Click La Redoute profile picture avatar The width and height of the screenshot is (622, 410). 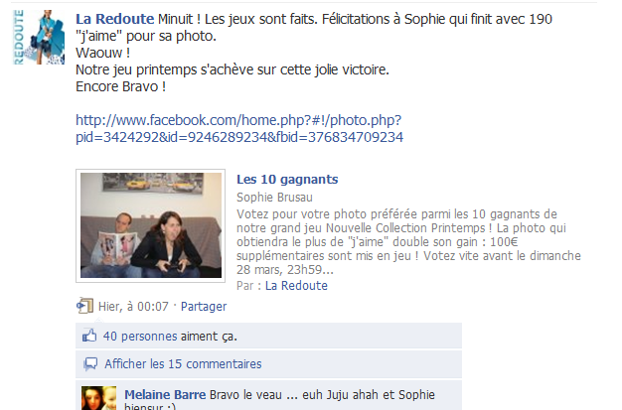pos(39,37)
